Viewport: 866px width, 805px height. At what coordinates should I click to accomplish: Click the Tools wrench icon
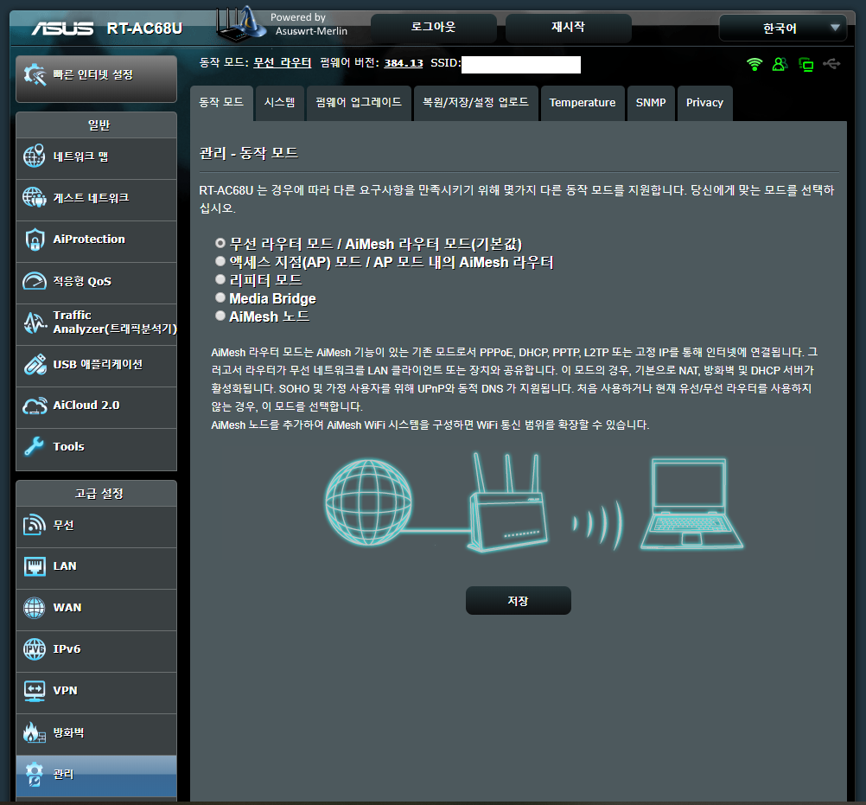coord(35,446)
